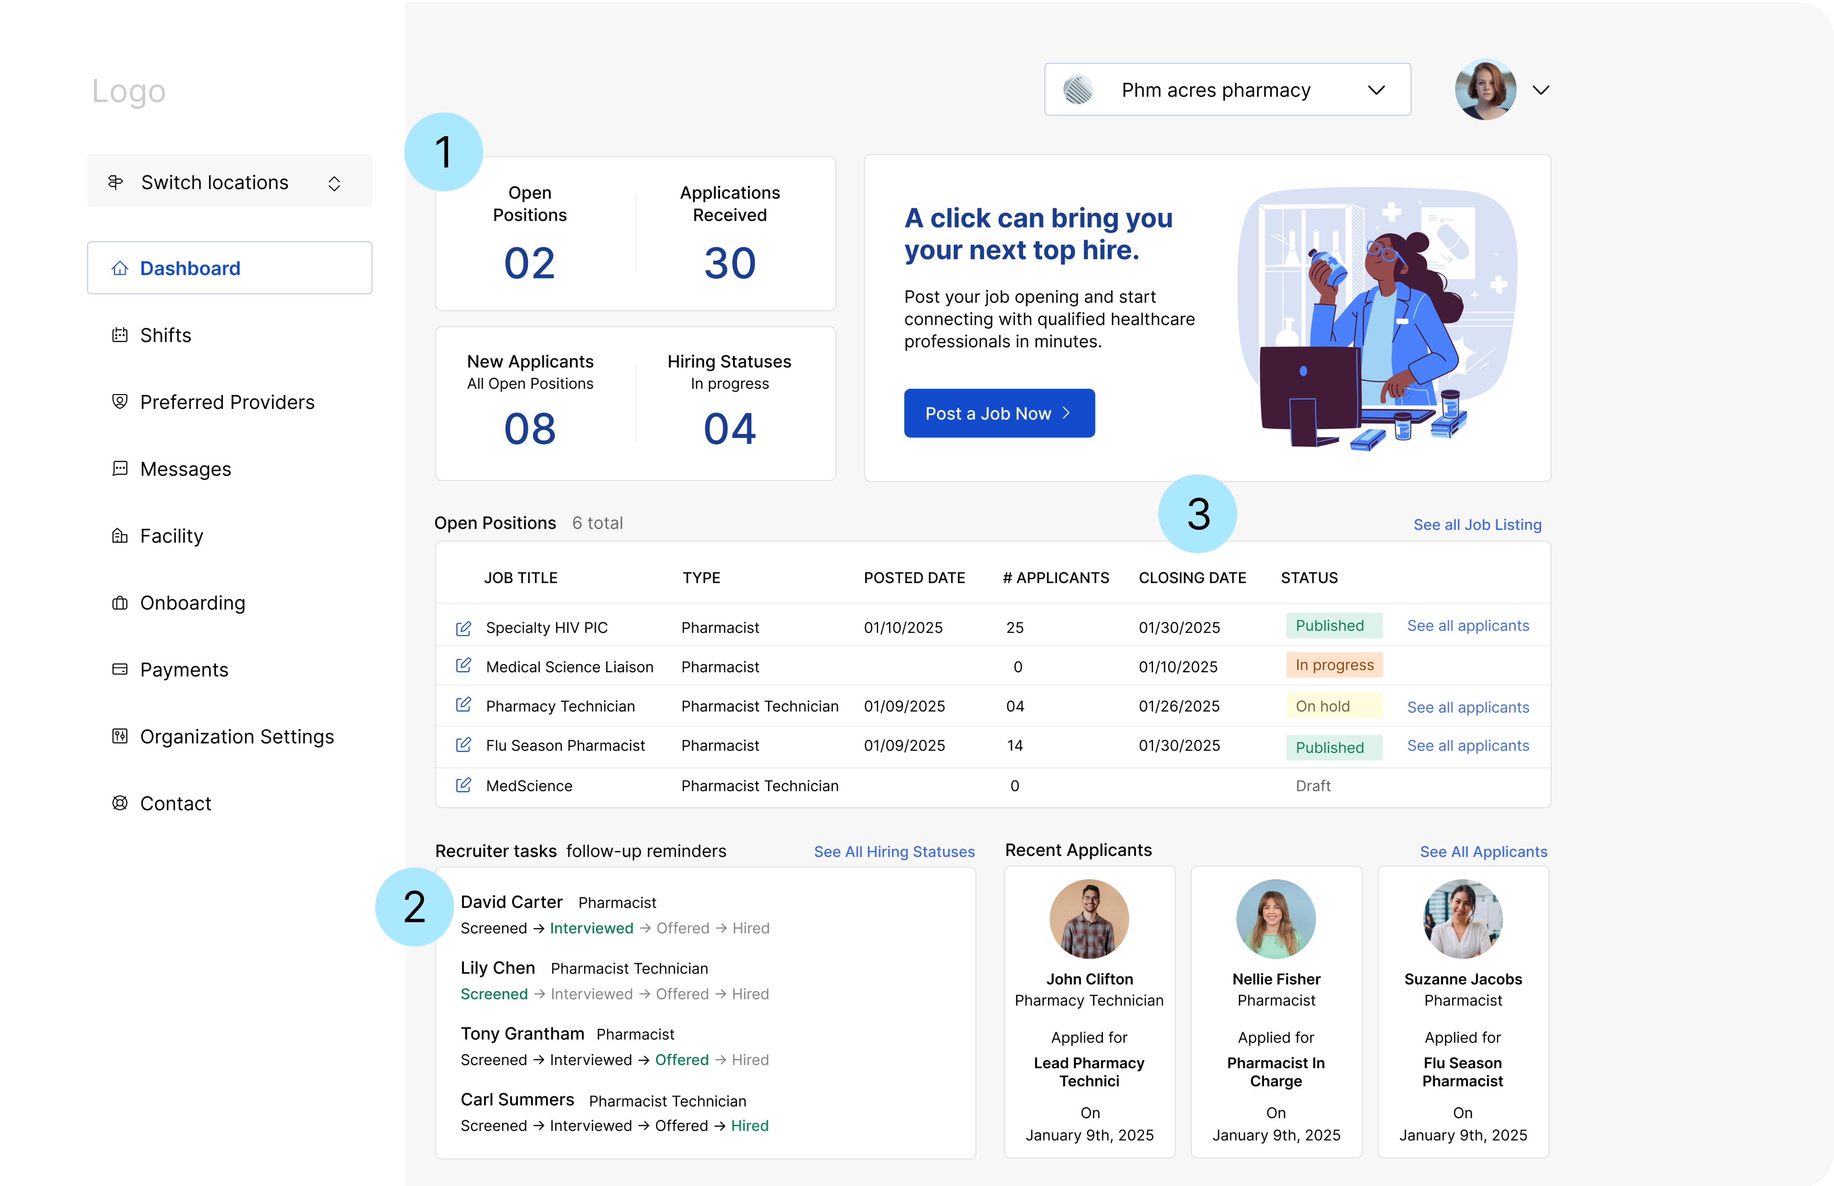Click the Preferred Providers shield icon
Image resolution: width=1834 pixels, height=1186 pixels.
click(x=120, y=401)
